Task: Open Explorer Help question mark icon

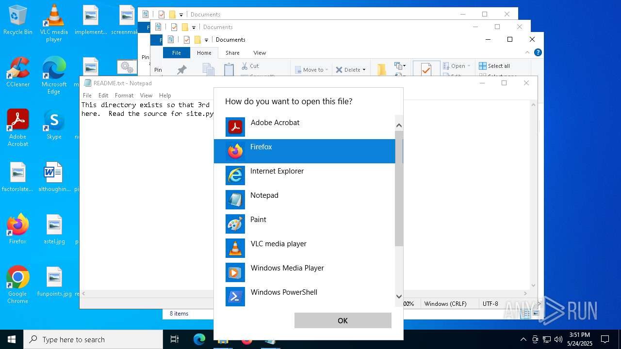Action: pos(538,52)
